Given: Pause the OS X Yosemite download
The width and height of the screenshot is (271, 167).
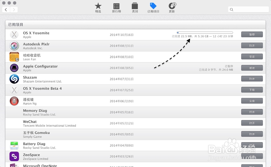Looking at the screenshot, I should pos(252,35).
